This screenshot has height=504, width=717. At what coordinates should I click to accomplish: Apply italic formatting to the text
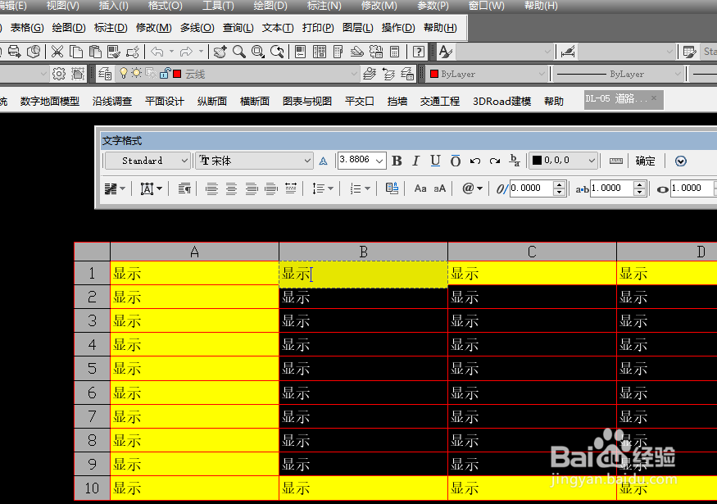[415, 160]
